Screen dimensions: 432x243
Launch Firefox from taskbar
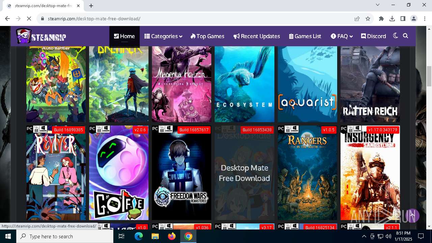pos(172,236)
